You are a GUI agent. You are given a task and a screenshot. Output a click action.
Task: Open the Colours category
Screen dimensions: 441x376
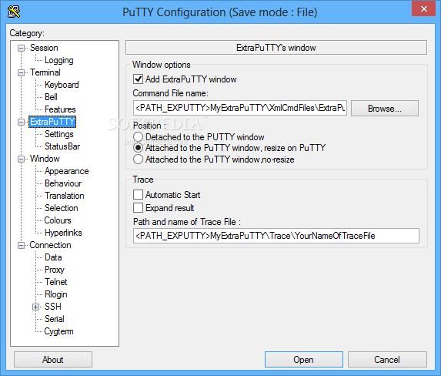(x=58, y=220)
